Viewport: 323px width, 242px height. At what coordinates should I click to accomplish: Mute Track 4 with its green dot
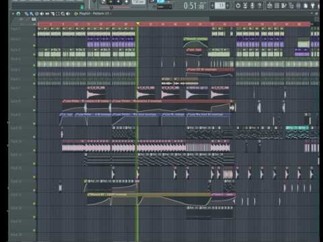coord(34,65)
